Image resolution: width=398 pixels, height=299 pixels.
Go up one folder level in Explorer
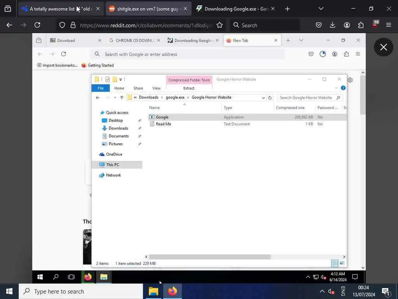click(122, 98)
